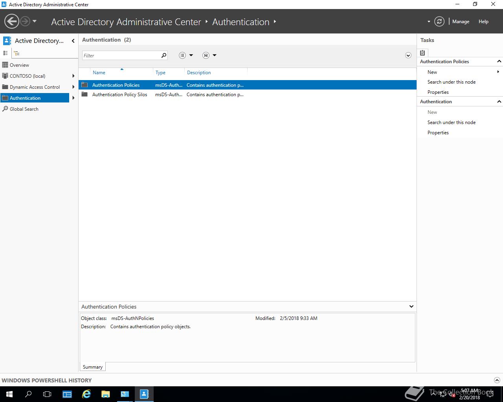Select the Authentication Policy Silos row
The height and width of the screenshot is (402, 503).
coord(248,95)
